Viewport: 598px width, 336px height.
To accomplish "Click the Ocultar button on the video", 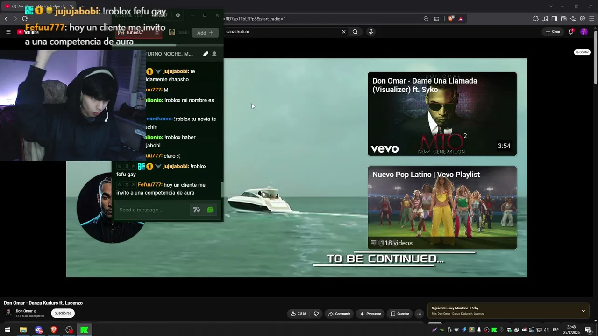I will coord(582,52).
